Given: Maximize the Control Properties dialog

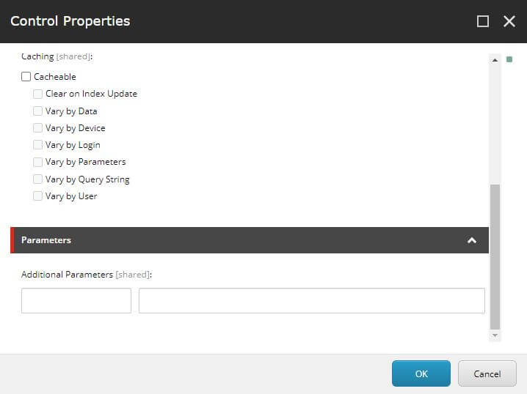Looking at the screenshot, I should (483, 21).
